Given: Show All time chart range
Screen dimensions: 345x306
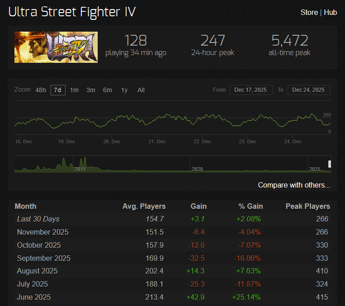Looking at the screenshot, I should coord(141,90).
